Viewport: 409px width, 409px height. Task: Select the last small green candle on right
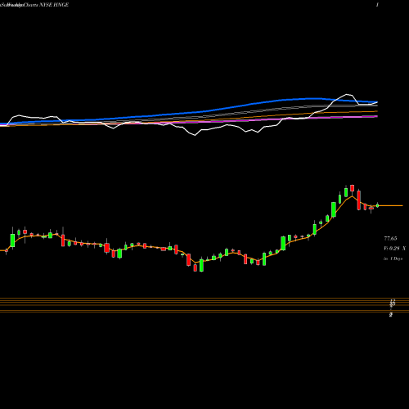378,205
